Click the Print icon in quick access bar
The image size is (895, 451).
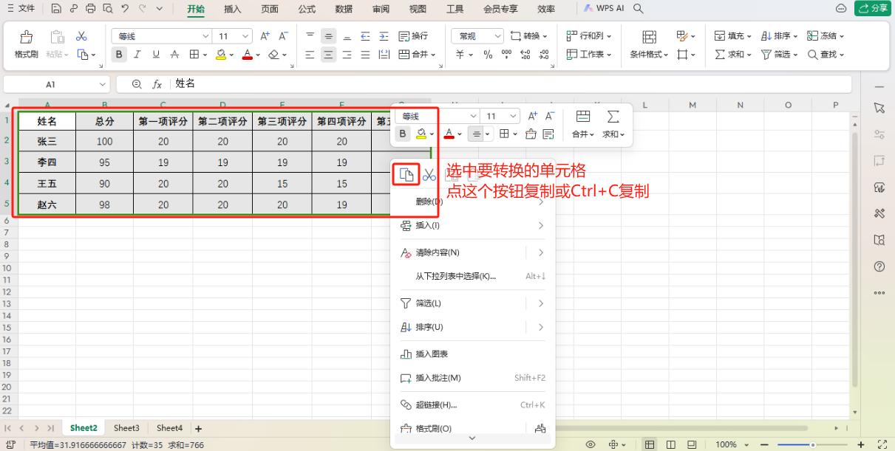(90, 9)
